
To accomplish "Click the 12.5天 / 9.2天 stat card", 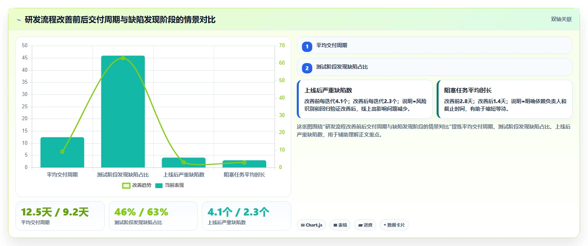I will point(60,216).
